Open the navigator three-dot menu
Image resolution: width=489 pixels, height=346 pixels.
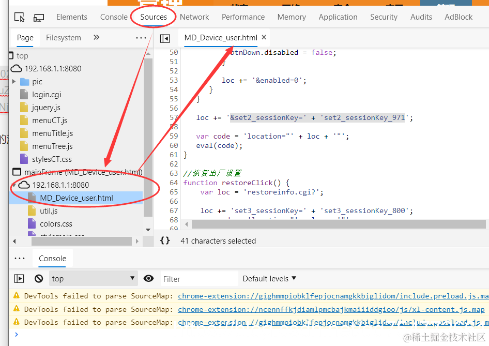[141, 38]
